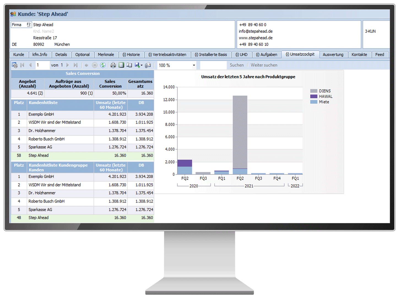Click the stop rendering icon
Image resolution: width=399 pixels, height=300 pixels.
coord(94,65)
